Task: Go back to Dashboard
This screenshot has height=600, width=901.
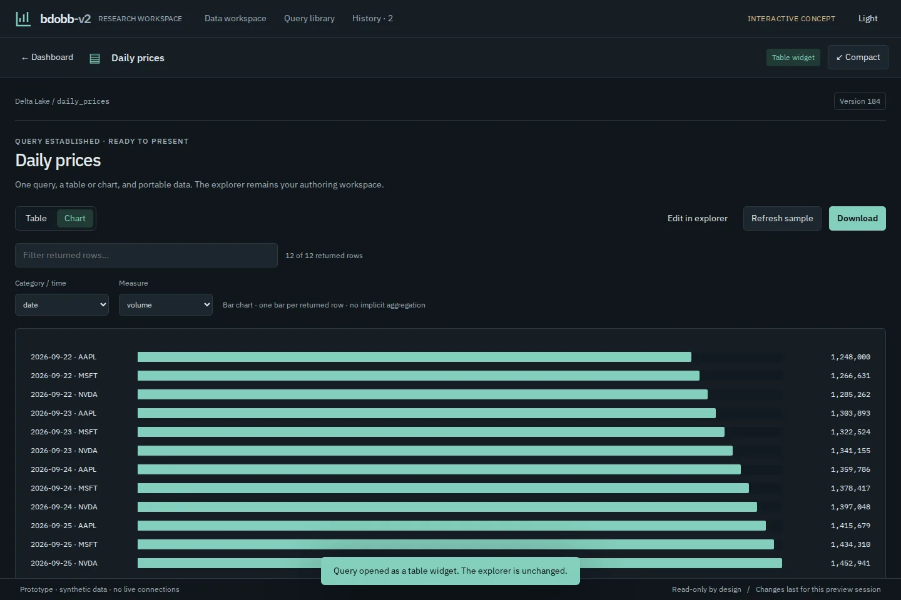Action: (47, 57)
